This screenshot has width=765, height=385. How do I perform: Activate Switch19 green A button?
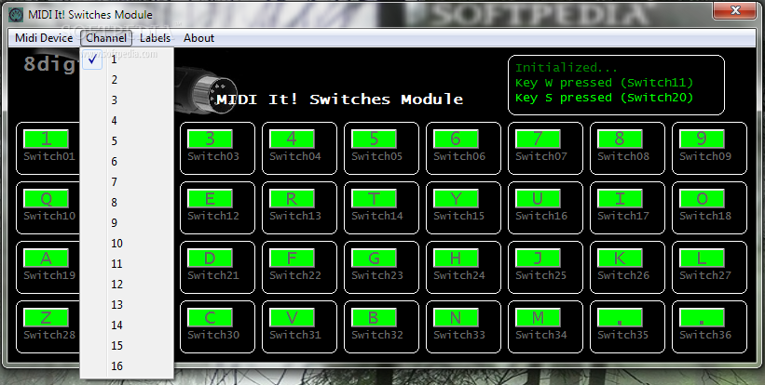(46, 258)
